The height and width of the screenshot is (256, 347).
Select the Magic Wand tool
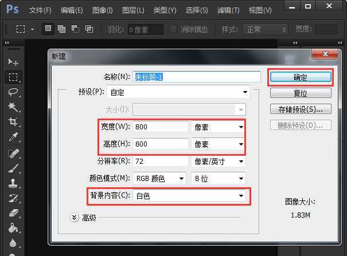coord(13,107)
